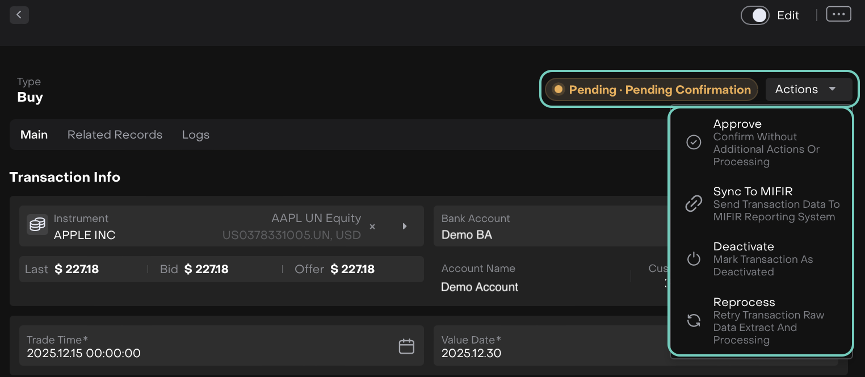Click the Deactivate power icon
The width and height of the screenshot is (865, 377).
694,259
